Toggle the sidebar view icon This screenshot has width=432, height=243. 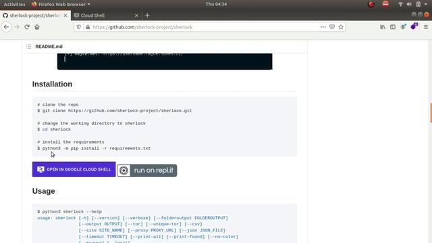tap(393, 27)
